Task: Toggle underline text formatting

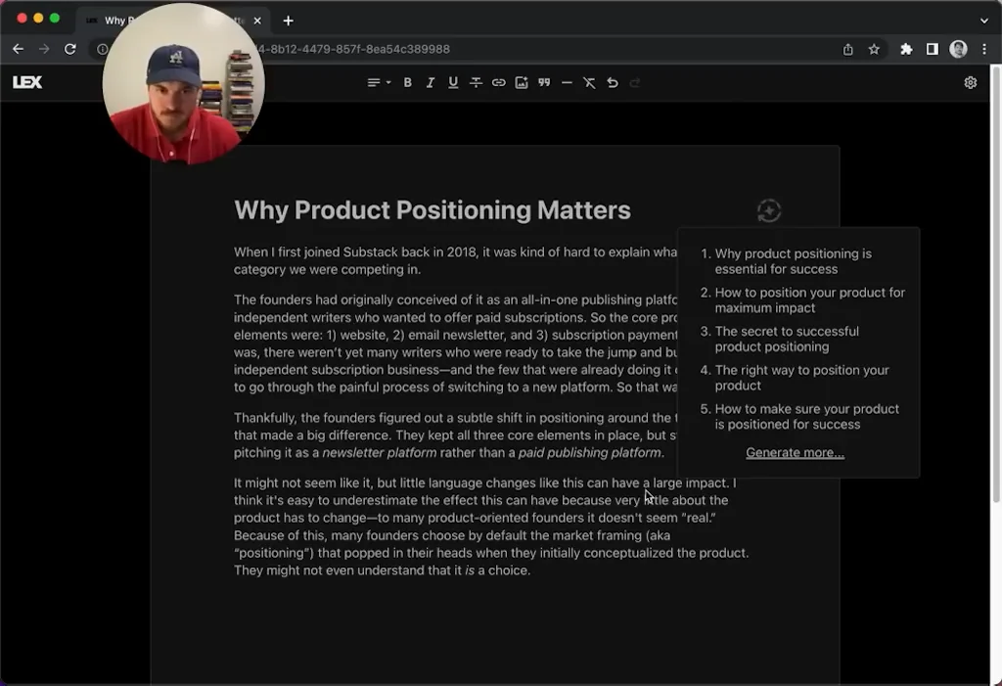Action: pos(453,83)
